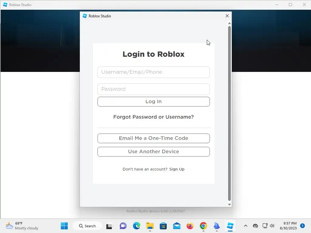Screen dimensions: 311x233
Task: Open File Explorer from taskbar
Action: [x=150, y=226]
